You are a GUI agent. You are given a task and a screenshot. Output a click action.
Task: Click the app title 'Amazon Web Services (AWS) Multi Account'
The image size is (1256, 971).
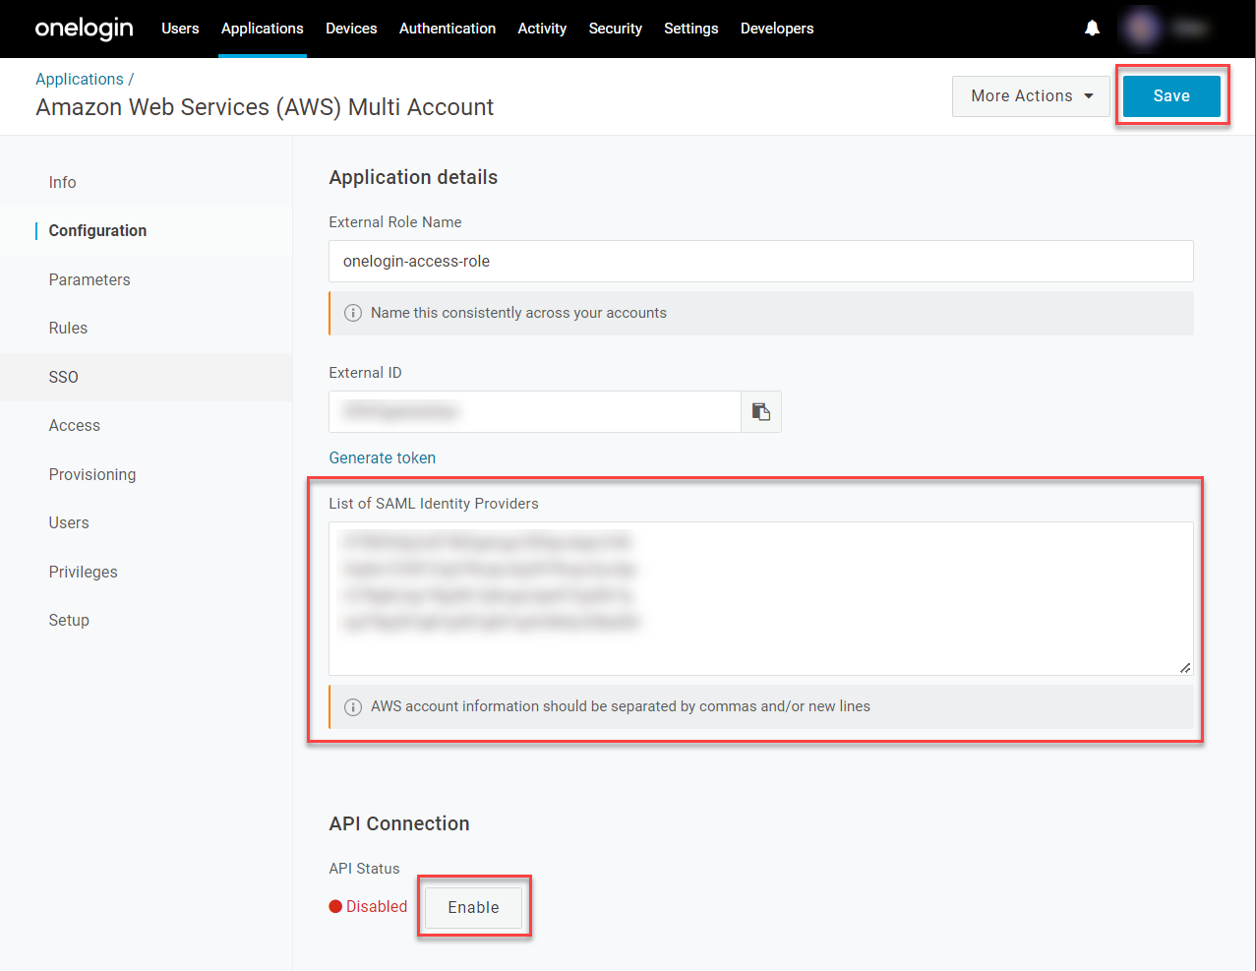coord(265,107)
